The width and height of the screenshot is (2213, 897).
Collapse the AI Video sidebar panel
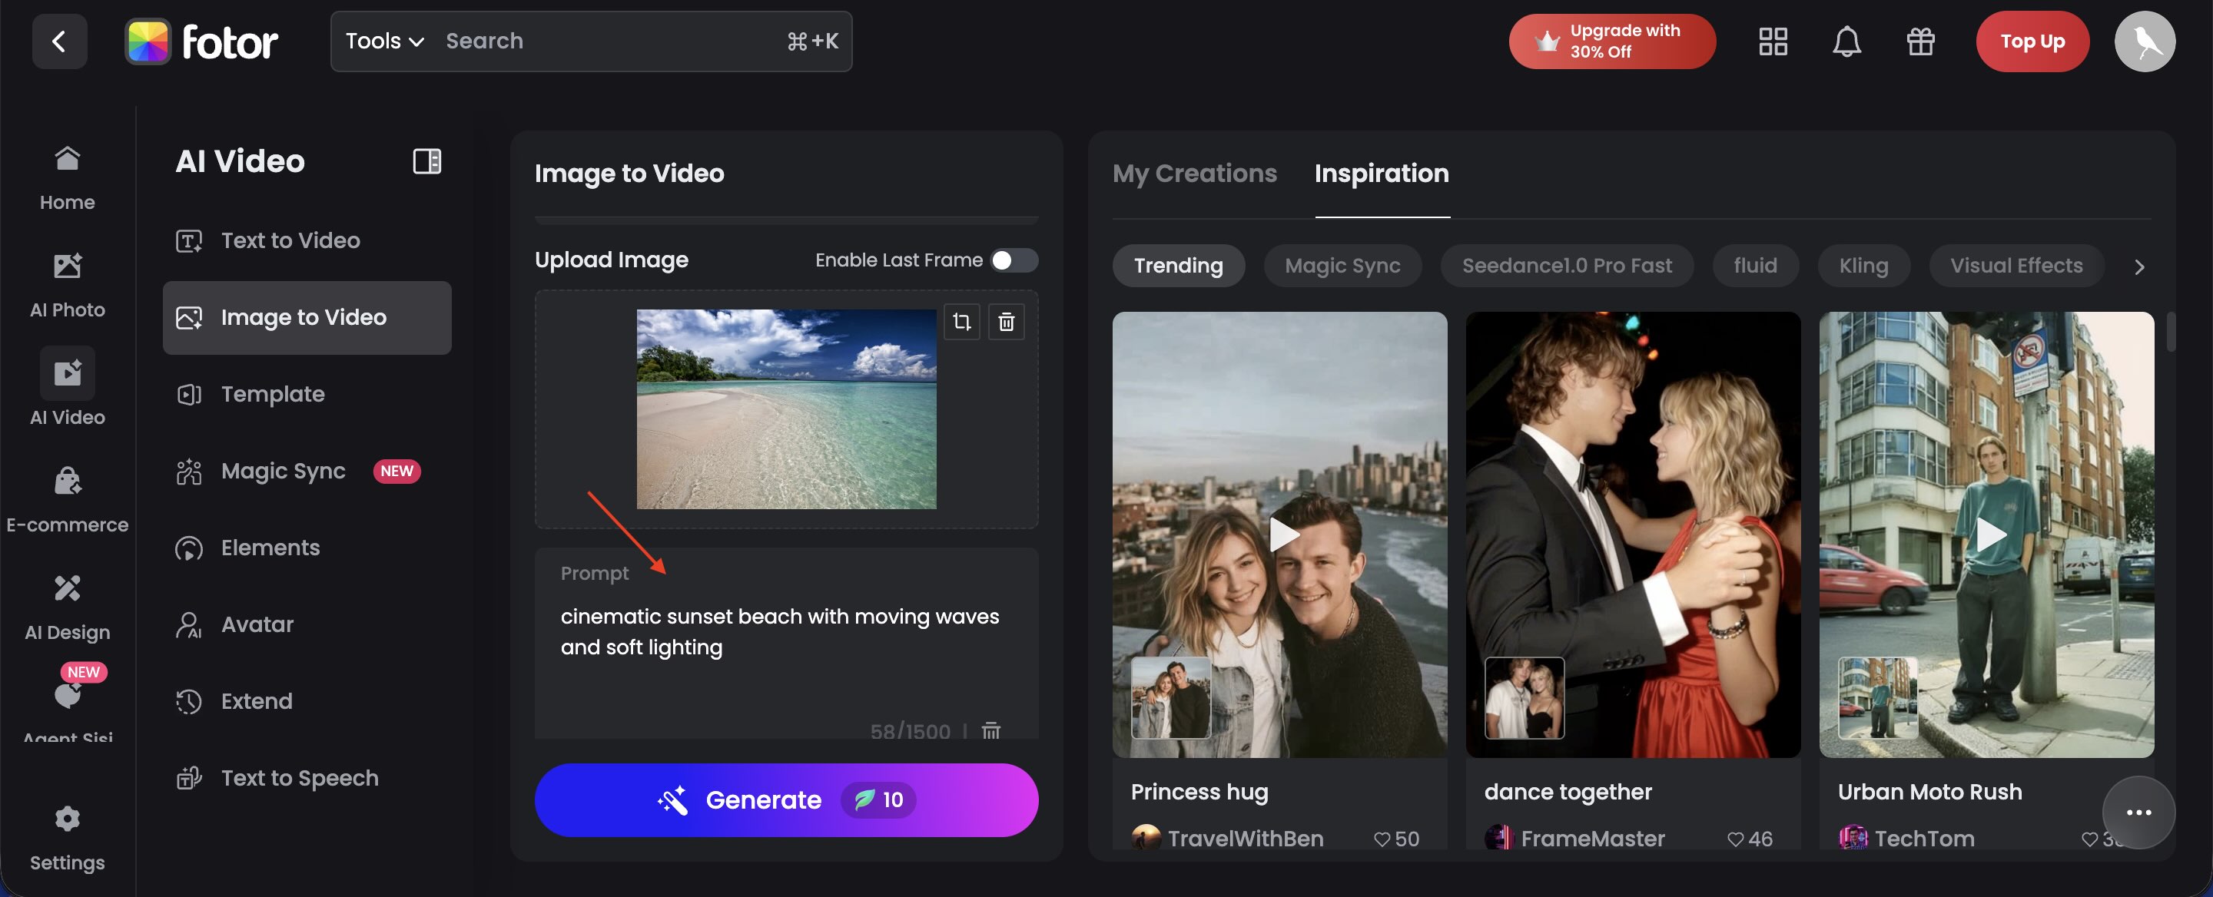click(426, 161)
